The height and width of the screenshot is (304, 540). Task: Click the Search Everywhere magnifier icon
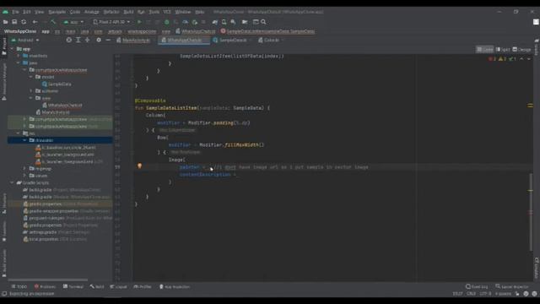tap(263, 22)
